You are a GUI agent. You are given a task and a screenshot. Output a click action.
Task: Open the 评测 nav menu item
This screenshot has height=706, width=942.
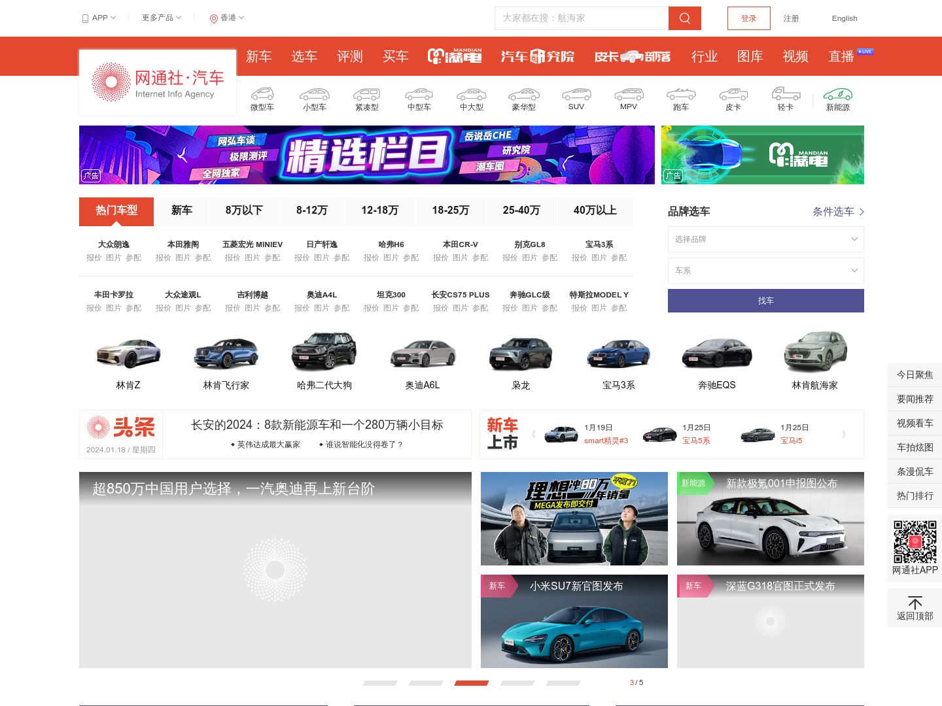[350, 56]
